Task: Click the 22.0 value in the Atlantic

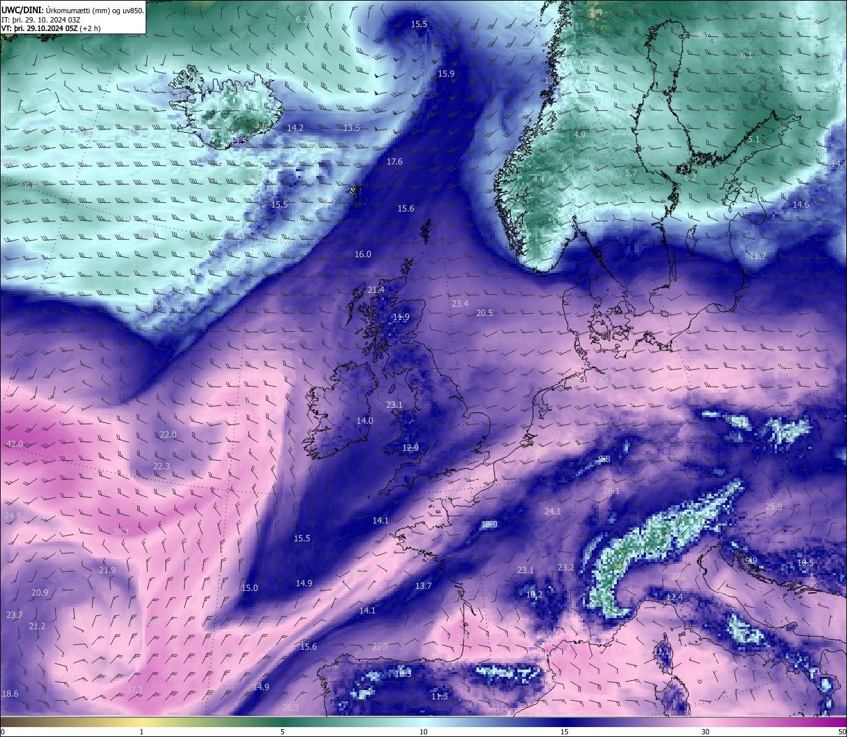Action: click(x=168, y=434)
